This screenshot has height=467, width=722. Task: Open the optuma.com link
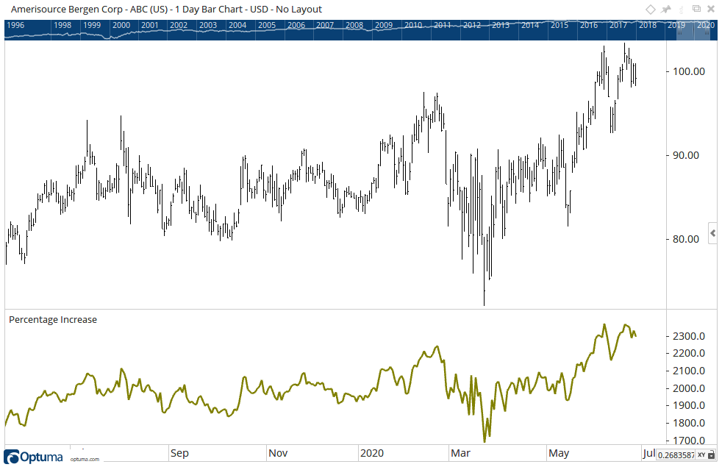coord(85,459)
